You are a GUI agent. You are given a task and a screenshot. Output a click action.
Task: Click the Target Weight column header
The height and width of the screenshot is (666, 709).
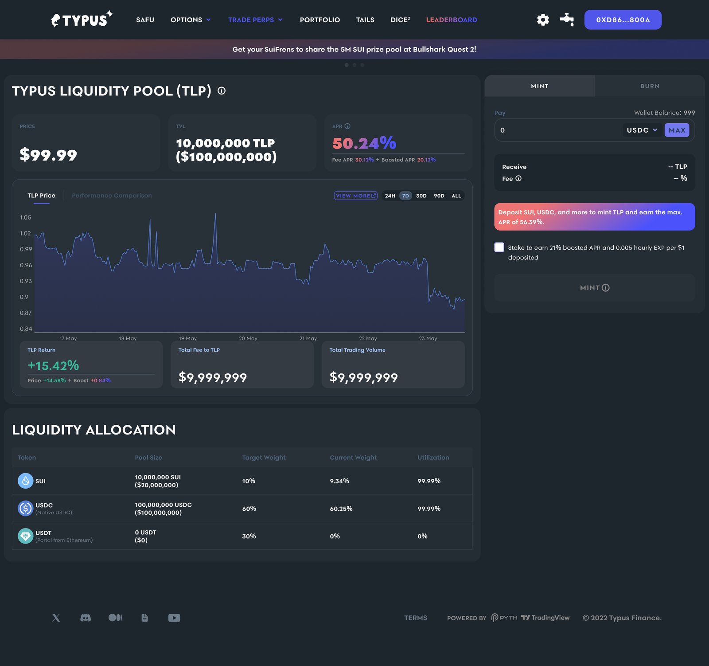click(x=264, y=457)
